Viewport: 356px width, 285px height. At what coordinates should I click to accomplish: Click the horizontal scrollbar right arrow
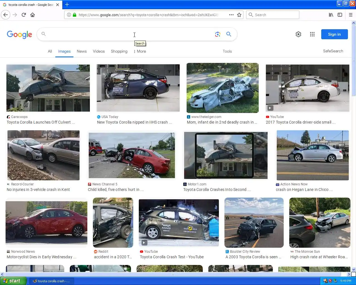pos(349,274)
